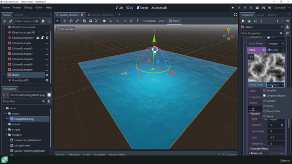
Task: Switch to Node dock tab
Action: (x=261, y=15)
